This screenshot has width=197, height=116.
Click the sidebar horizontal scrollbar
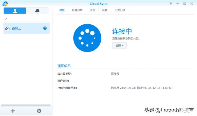tap(26, 105)
